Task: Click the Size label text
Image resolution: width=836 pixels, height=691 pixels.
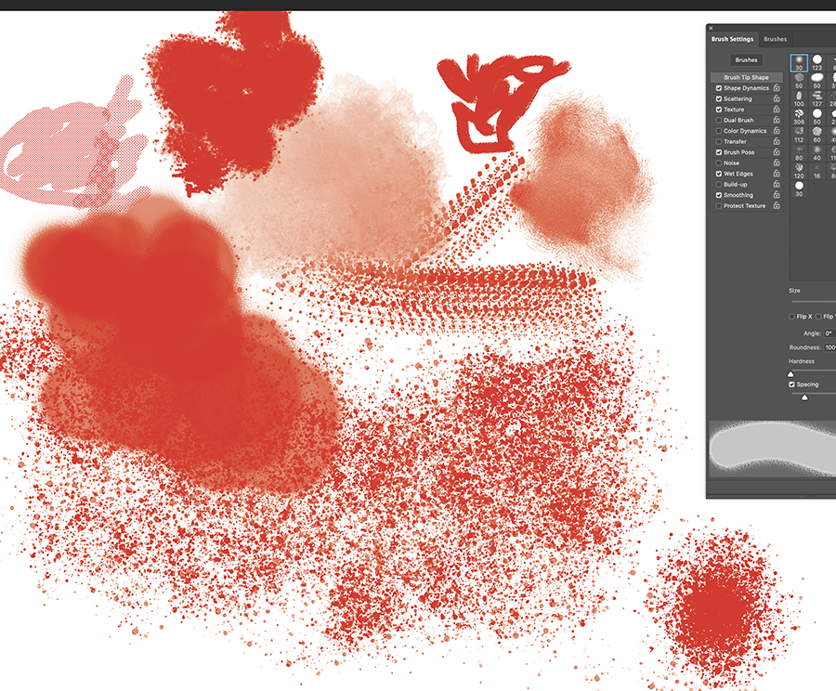Action: tap(794, 291)
